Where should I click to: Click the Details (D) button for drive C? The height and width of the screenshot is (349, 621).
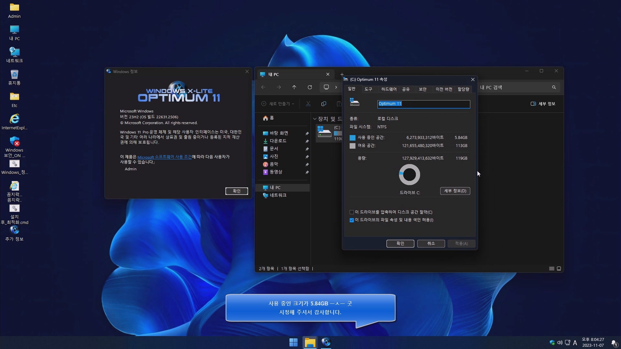455,191
